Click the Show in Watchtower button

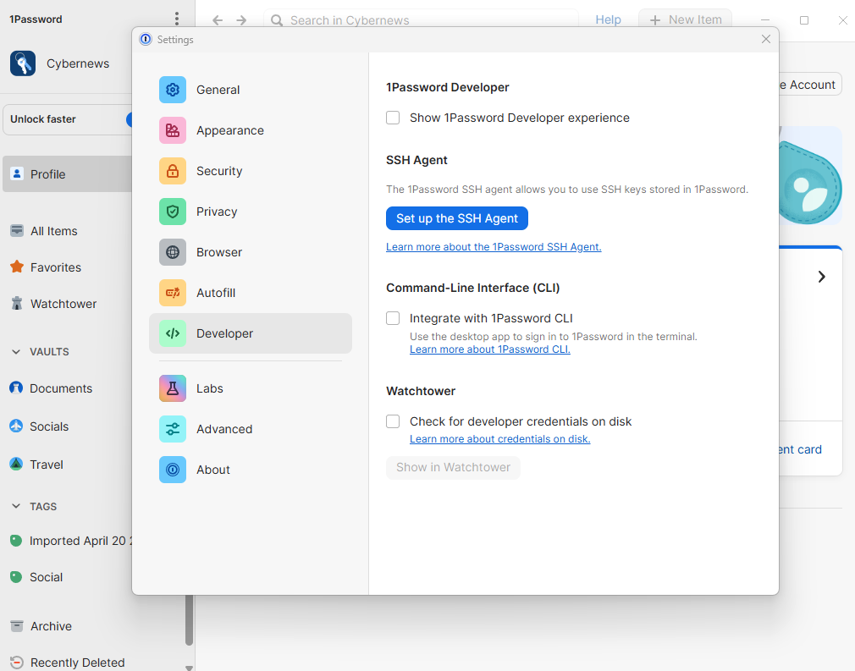[453, 468]
